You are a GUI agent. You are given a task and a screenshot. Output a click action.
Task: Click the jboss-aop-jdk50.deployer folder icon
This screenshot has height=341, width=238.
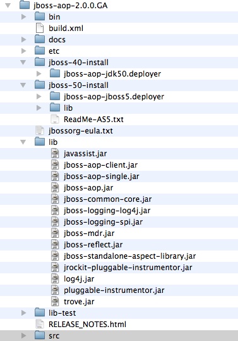[x=55, y=73]
